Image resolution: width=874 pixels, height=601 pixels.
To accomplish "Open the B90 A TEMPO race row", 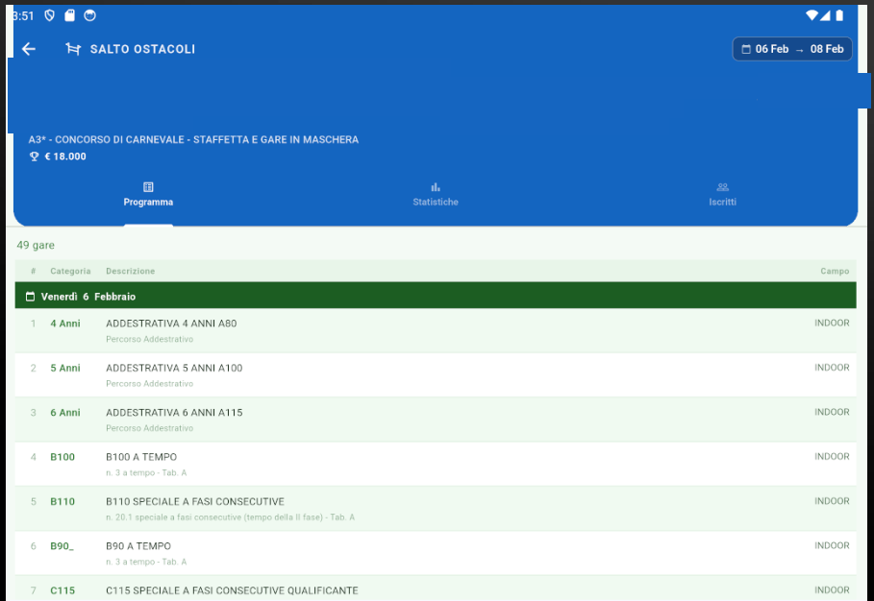I will [x=436, y=553].
